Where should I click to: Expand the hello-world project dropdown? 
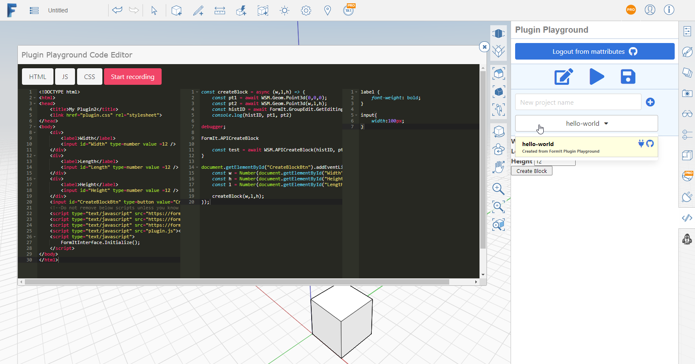(x=586, y=123)
